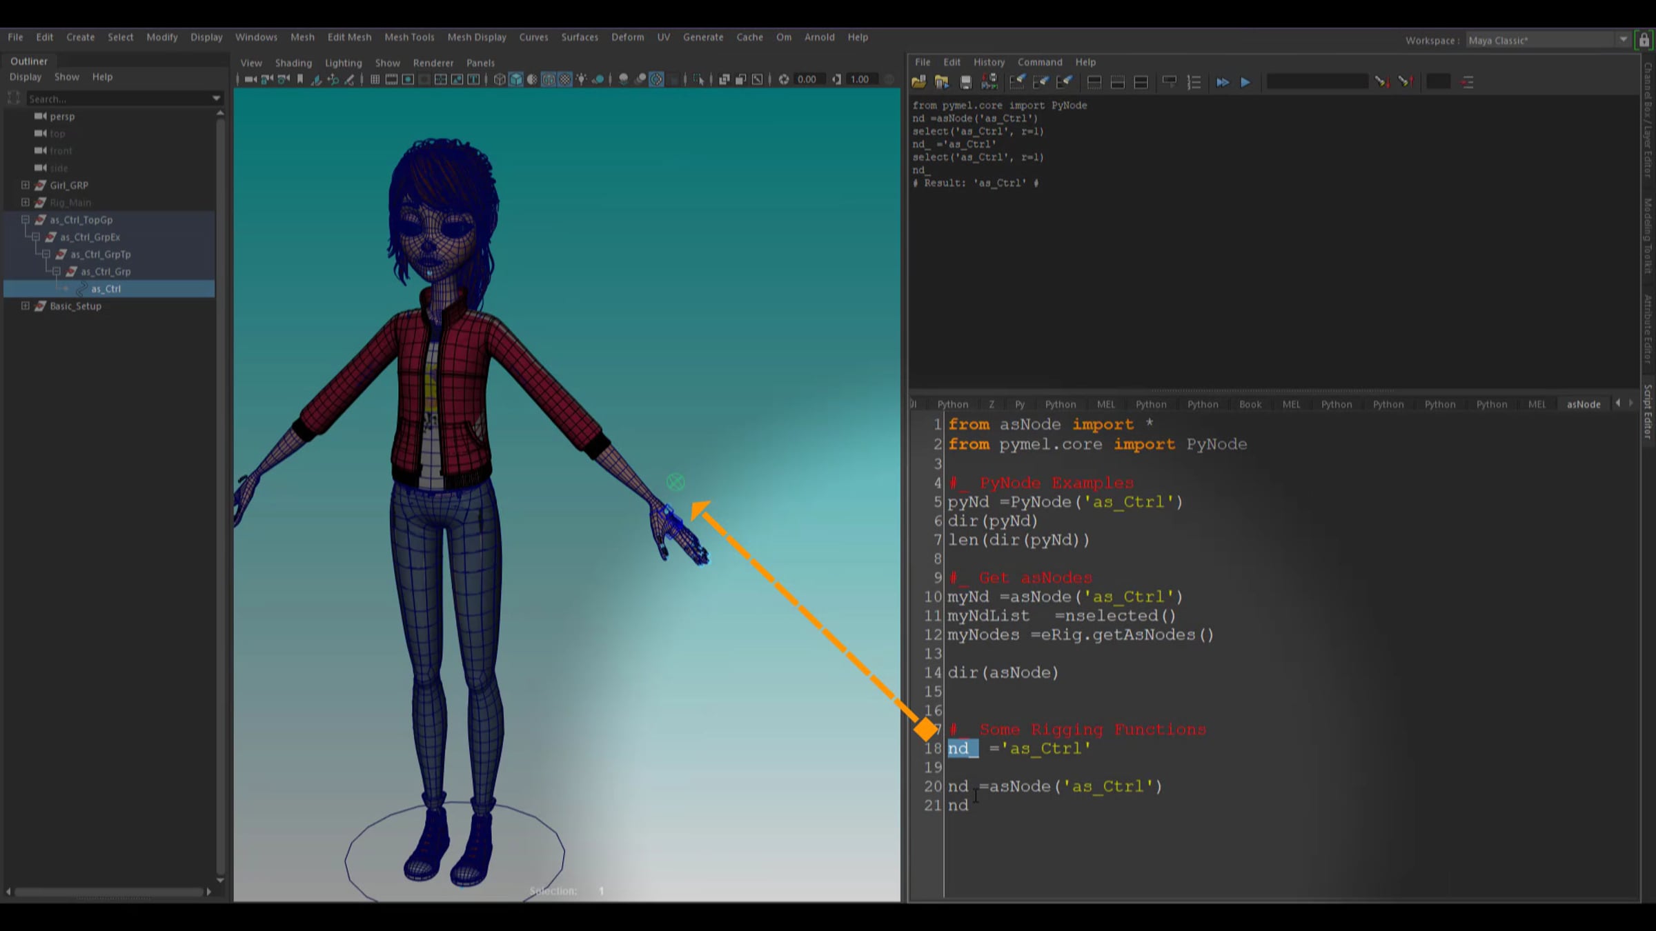Toggle wireframe on shaded icon
The image size is (1656, 931).
click(549, 79)
